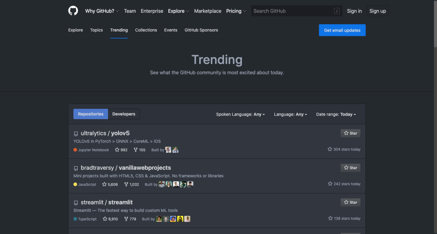Viewport: 437px width, 234px height.
Task: Expand the Why GitHub? menu
Action: click(x=102, y=11)
